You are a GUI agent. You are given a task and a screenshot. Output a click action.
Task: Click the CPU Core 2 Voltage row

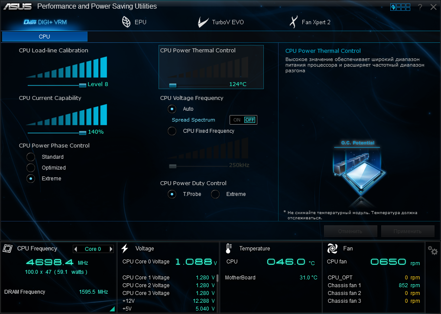tap(169, 285)
